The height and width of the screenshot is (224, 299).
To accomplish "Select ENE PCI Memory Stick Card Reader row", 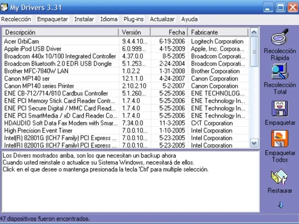I will coord(126,101).
